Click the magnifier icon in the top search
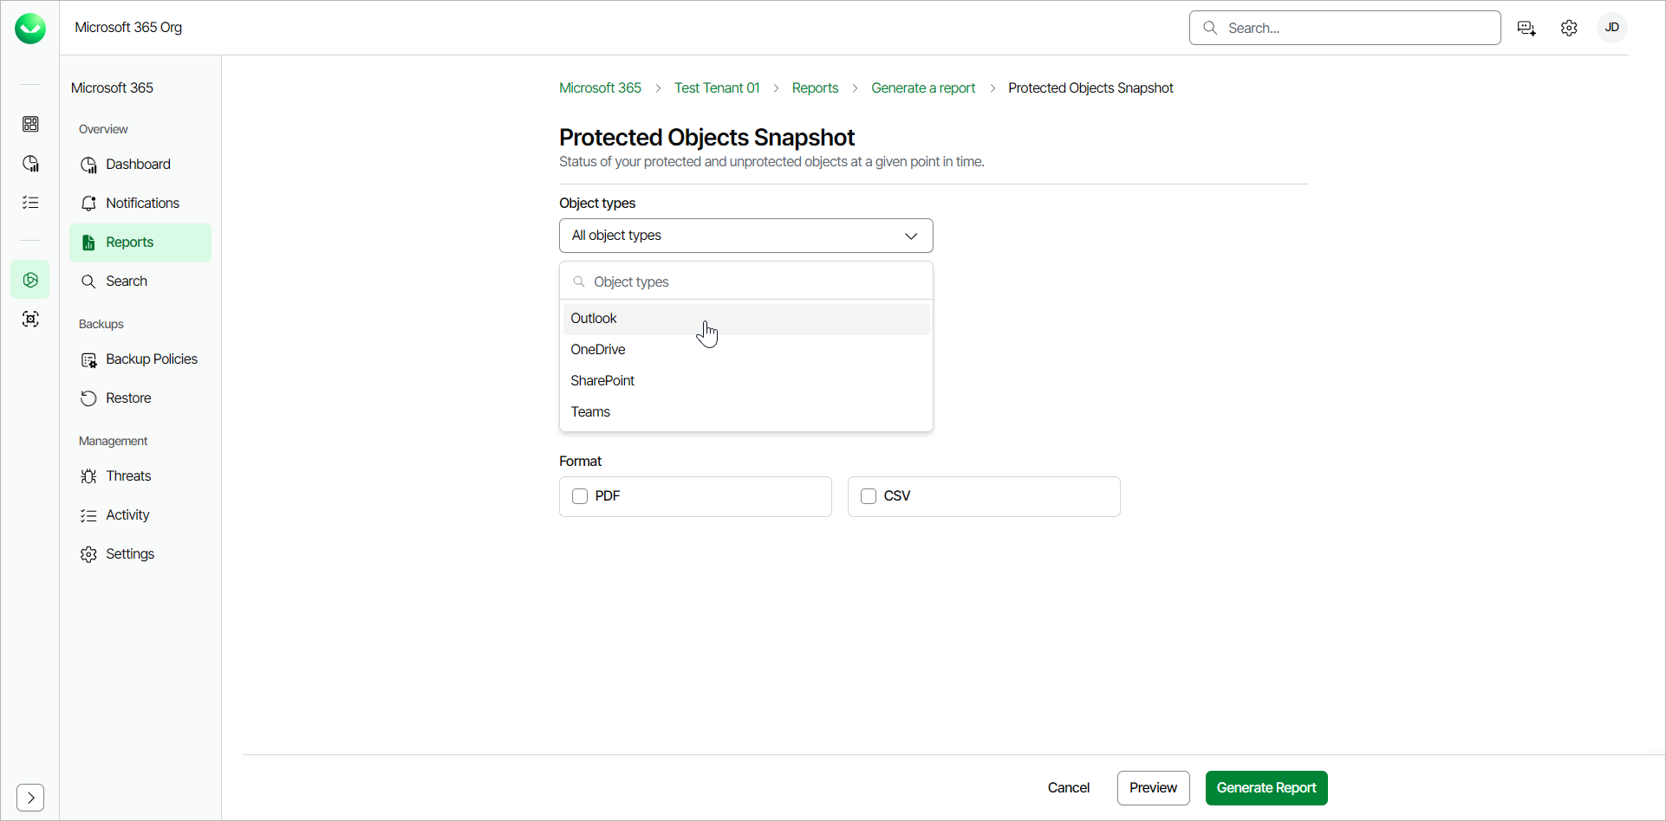The image size is (1666, 821). [1210, 28]
